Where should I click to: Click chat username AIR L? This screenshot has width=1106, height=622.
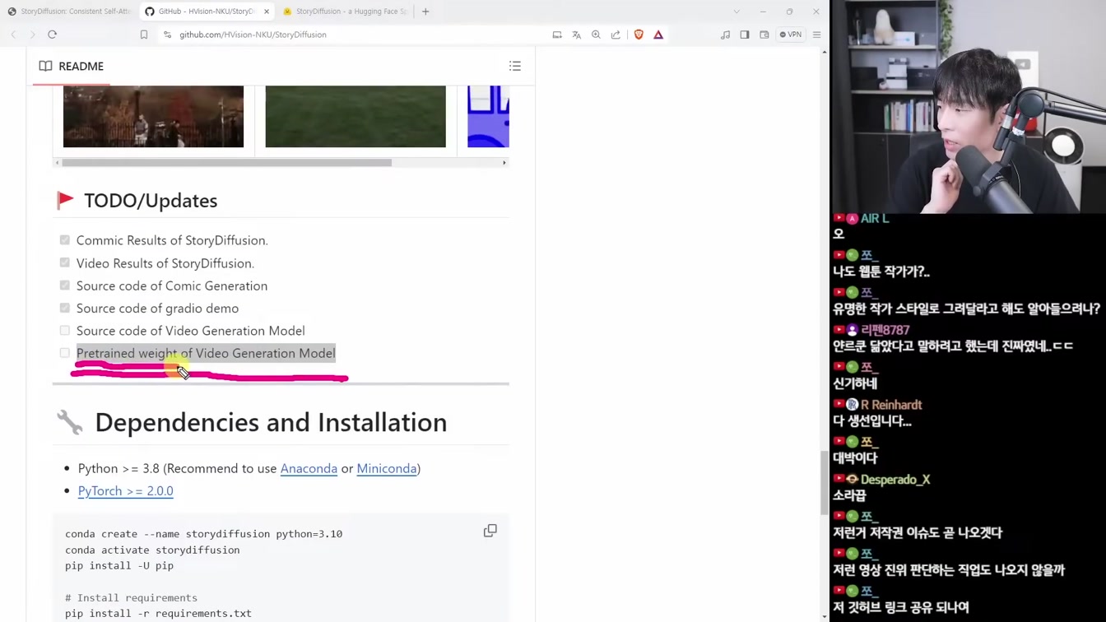(874, 218)
